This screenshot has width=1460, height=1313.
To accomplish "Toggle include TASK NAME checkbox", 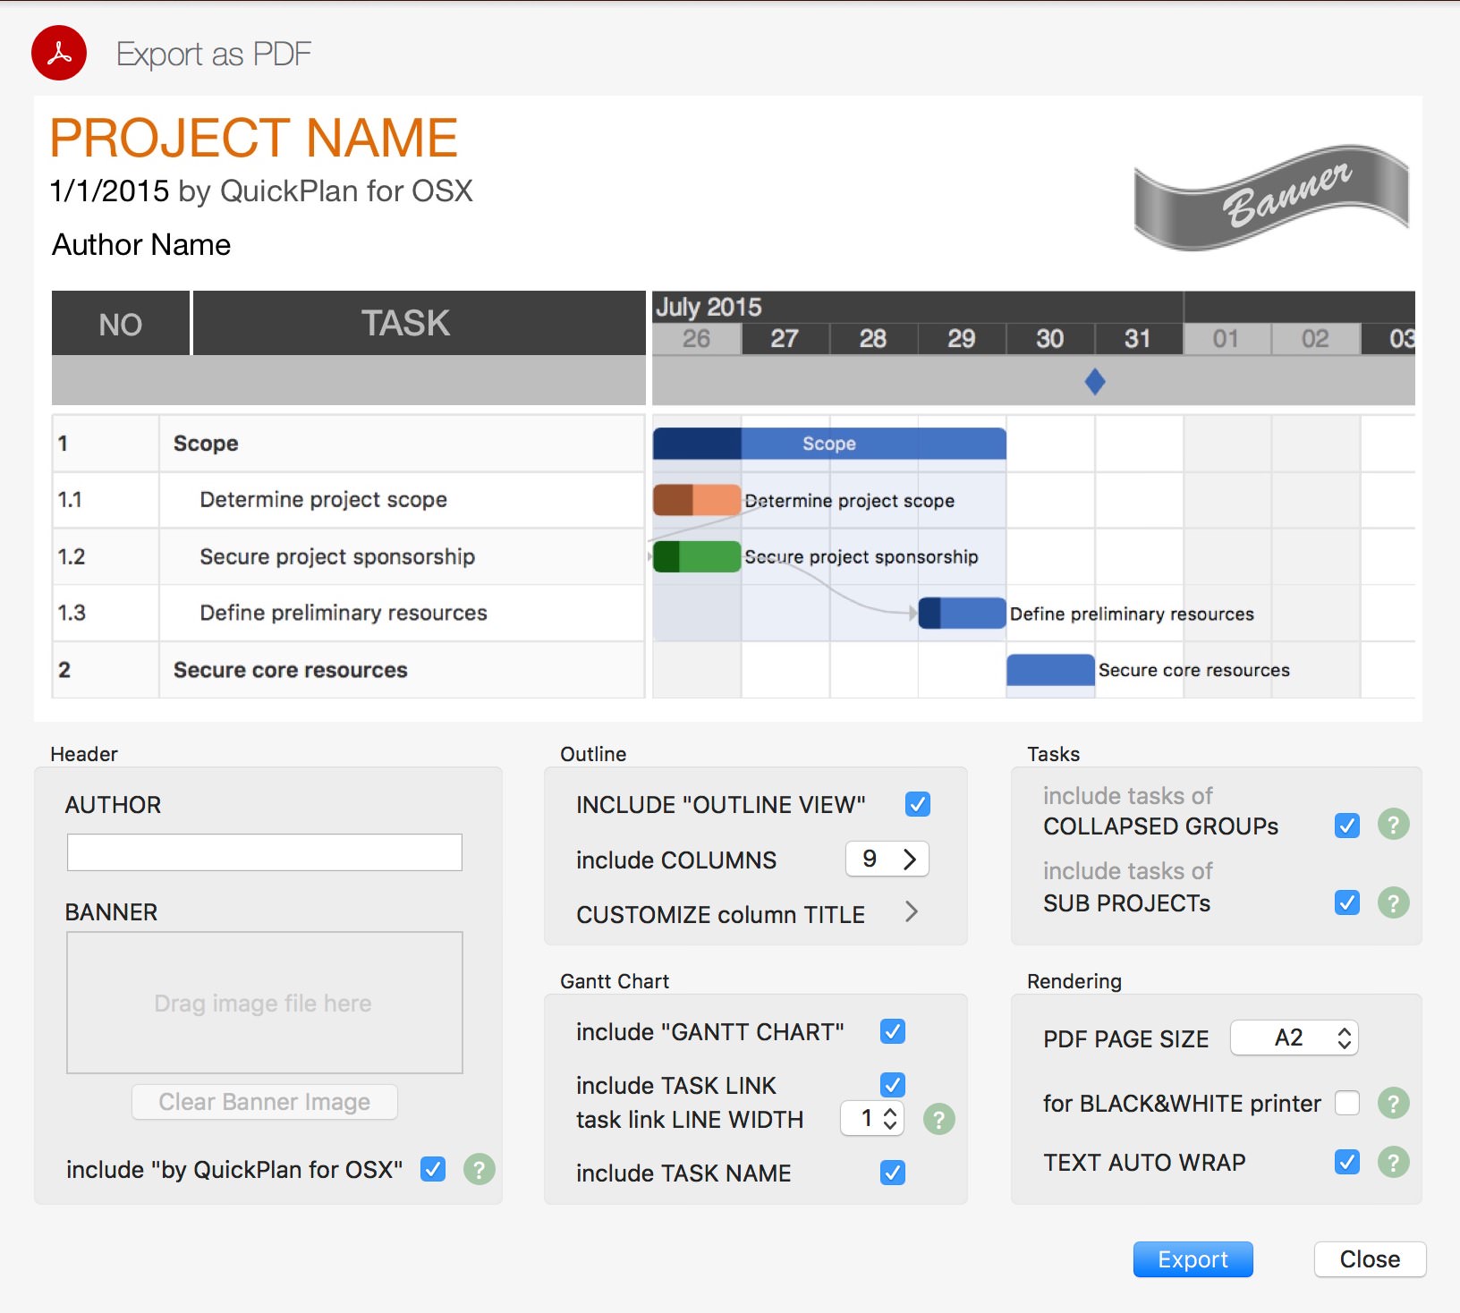I will (892, 1173).
